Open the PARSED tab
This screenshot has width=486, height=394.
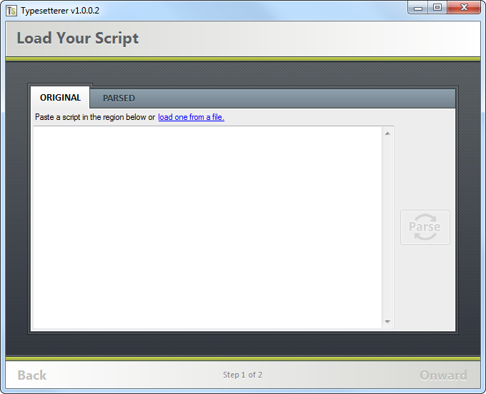click(x=119, y=98)
